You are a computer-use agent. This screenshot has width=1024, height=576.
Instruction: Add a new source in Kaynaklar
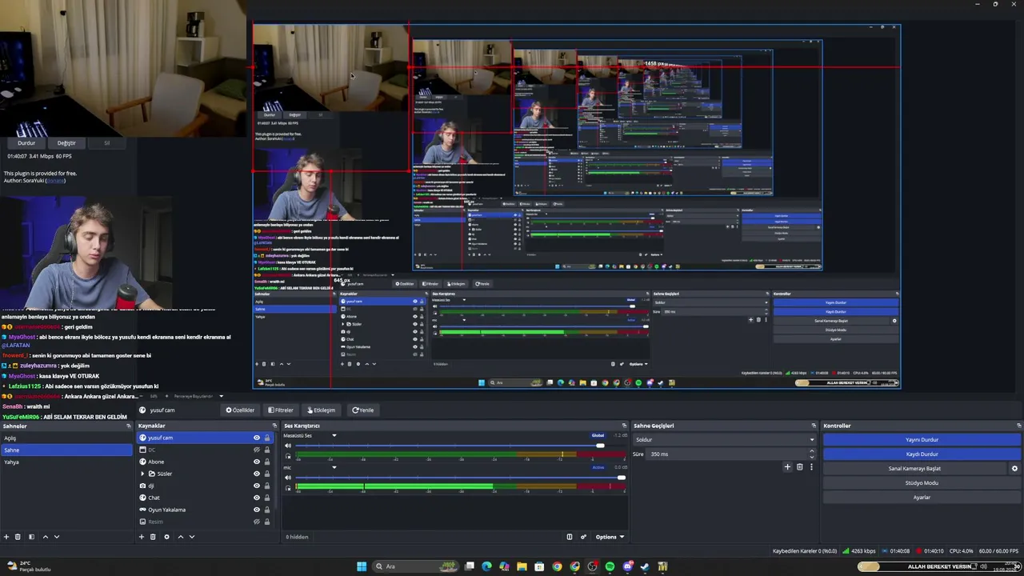pos(142,537)
